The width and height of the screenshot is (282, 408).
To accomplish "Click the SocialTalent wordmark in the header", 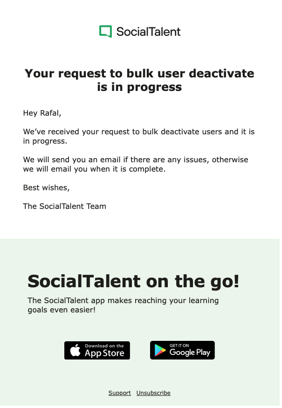I will (148, 32).
